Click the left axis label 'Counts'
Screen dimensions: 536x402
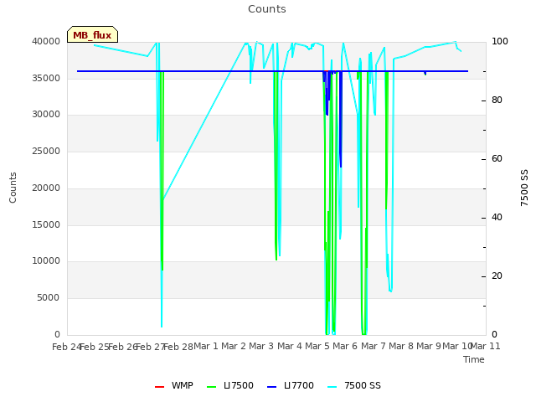tap(13, 188)
